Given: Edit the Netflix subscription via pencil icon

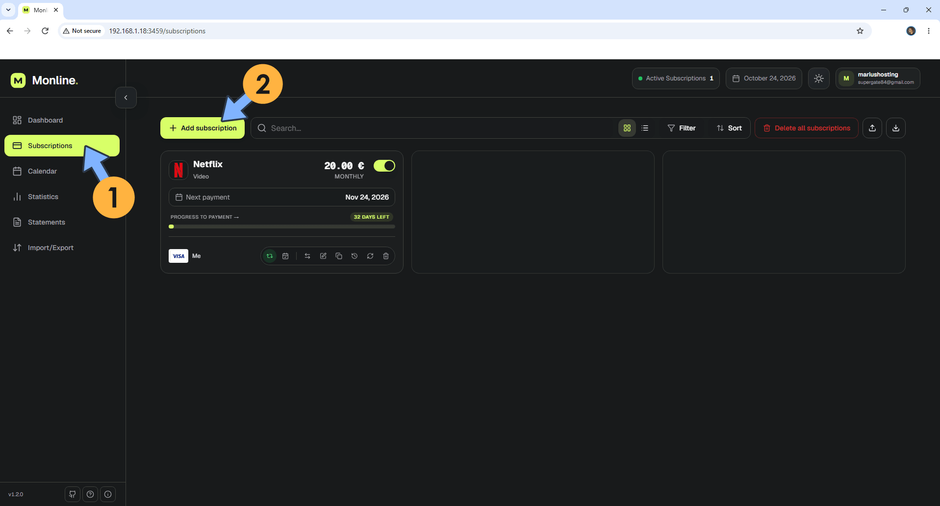Looking at the screenshot, I should (x=323, y=256).
